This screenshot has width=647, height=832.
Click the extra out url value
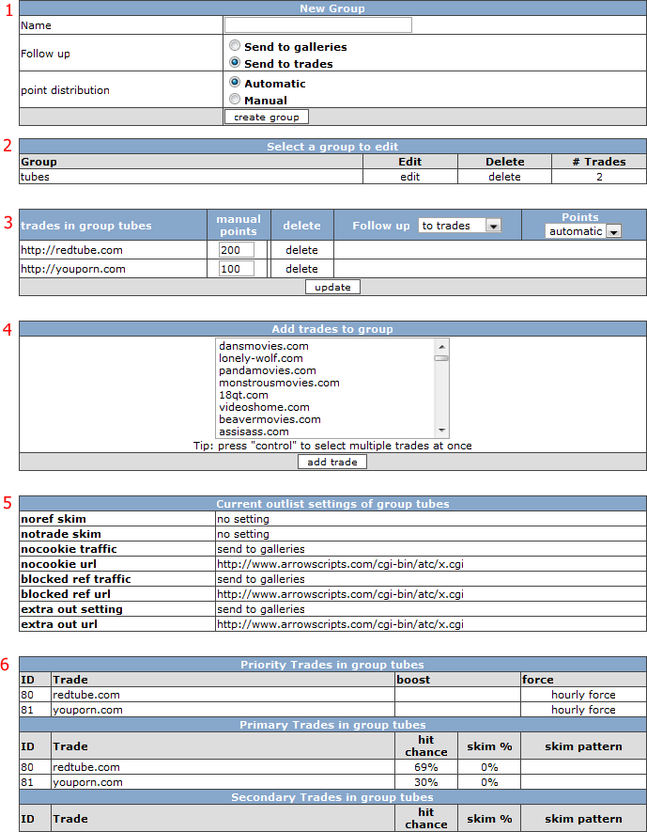click(340, 624)
